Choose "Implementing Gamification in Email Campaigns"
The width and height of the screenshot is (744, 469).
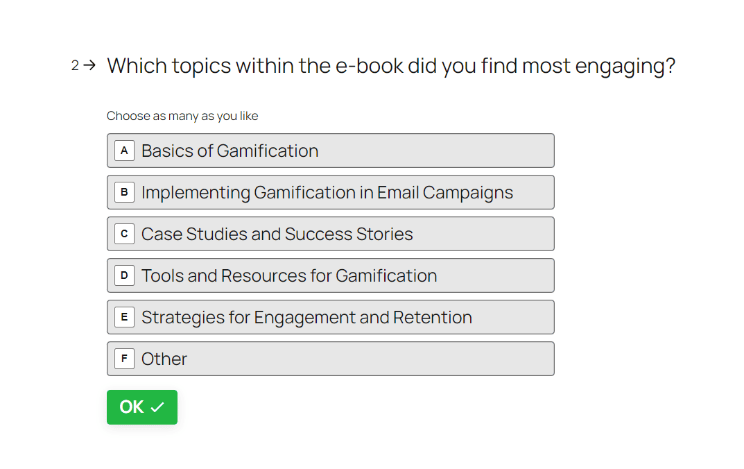coord(330,192)
